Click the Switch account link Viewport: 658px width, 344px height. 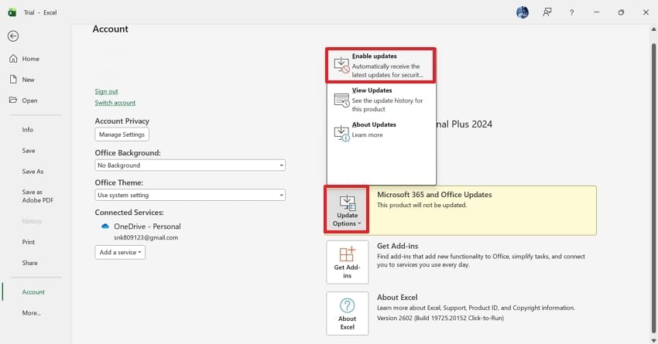click(x=115, y=103)
